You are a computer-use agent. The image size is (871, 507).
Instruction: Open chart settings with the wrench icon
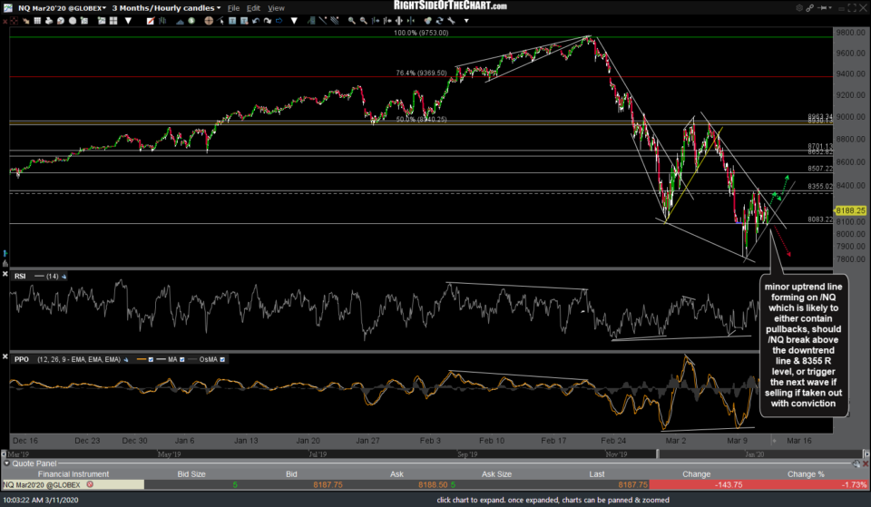point(451,21)
